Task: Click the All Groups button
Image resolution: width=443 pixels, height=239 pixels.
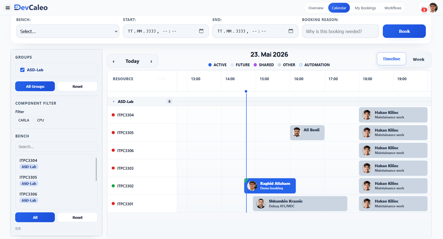Action: point(35,86)
